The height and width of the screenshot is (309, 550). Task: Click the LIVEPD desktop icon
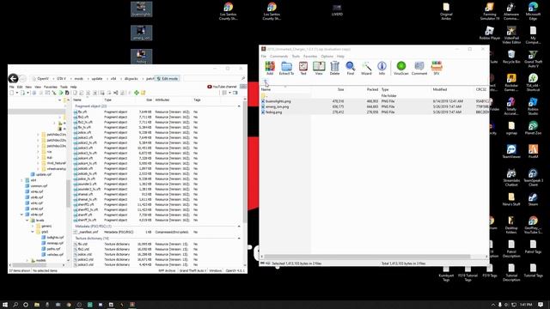click(x=337, y=9)
